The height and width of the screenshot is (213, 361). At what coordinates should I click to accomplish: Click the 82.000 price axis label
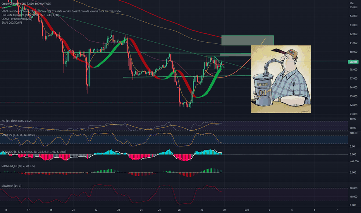(353, 34)
